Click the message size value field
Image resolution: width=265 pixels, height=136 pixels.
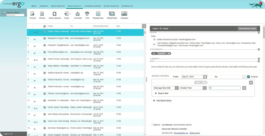pyautogui.click(x=224, y=88)
